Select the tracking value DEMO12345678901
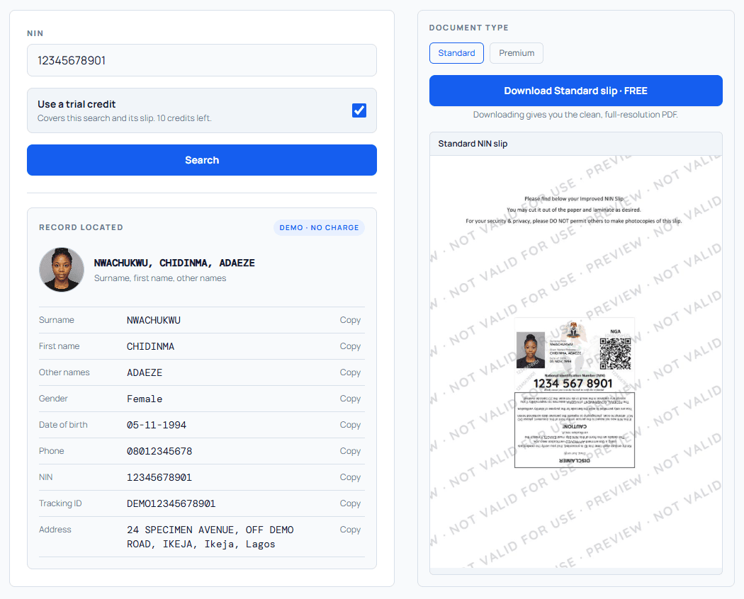 171,503
